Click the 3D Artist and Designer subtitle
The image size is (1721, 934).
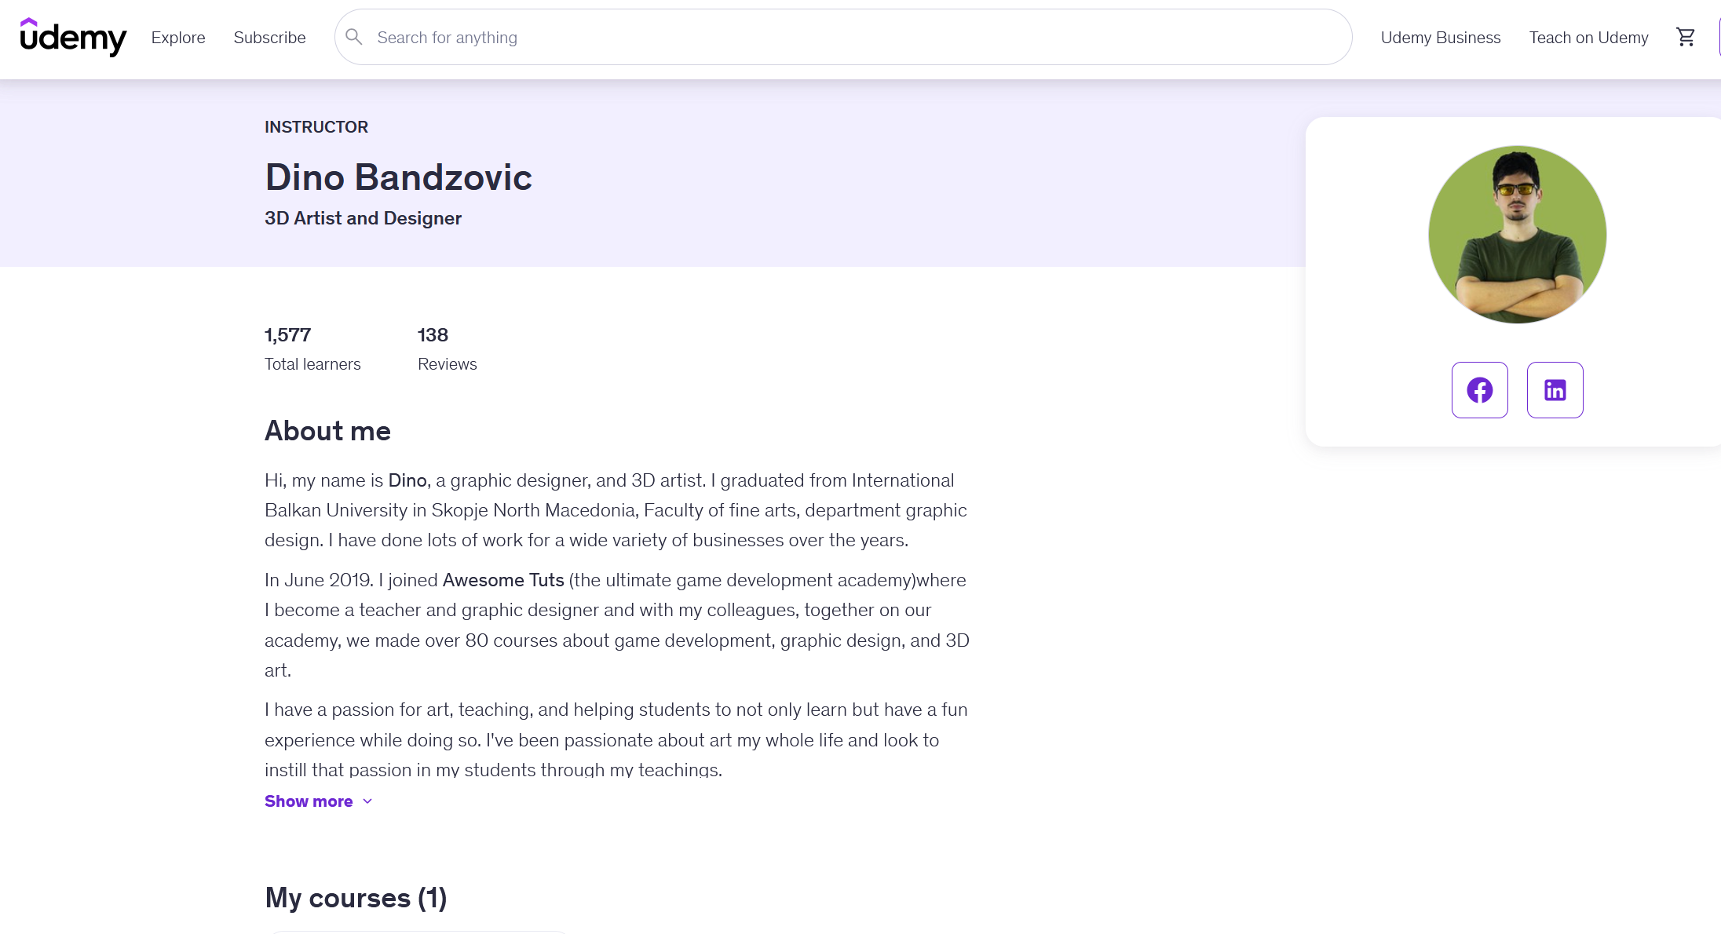coord(363,218)
